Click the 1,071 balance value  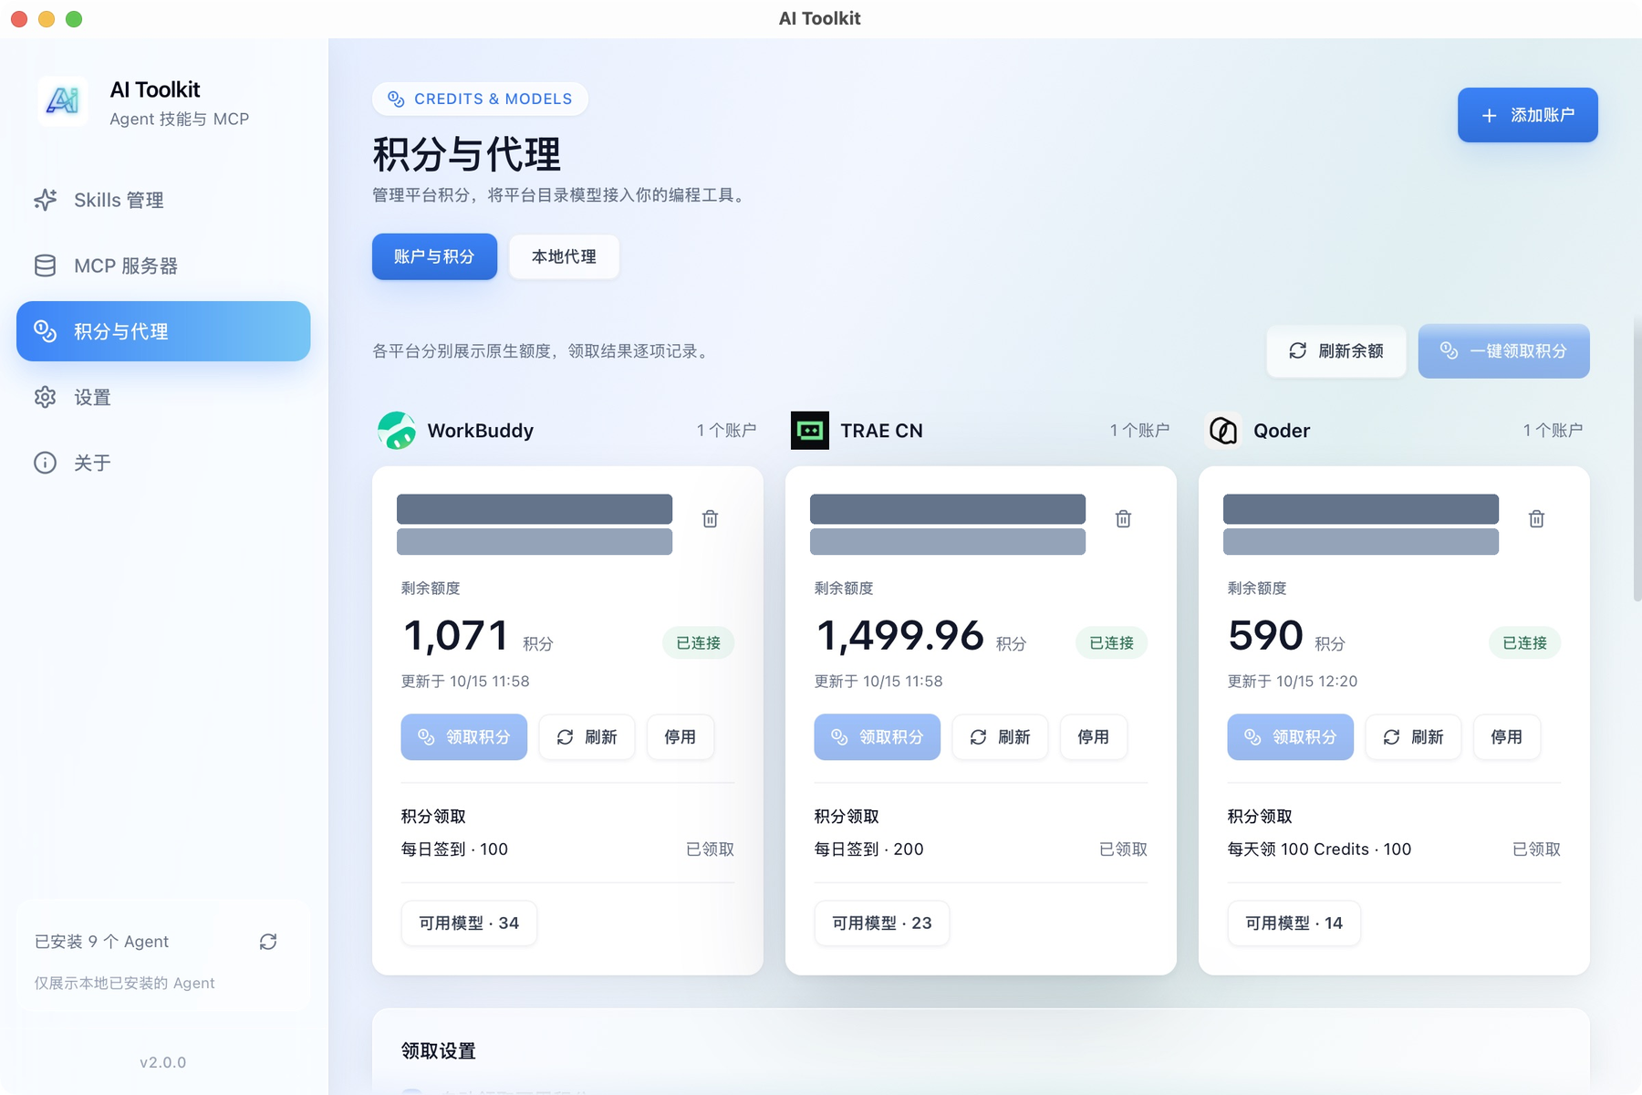pos(456,635)
